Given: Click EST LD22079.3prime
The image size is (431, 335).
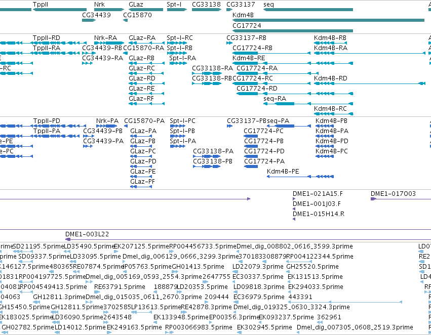Looking at the screenshot, I should coord(258,267).
